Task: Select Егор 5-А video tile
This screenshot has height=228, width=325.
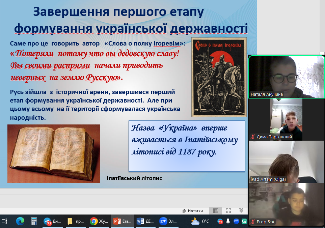Action: [x=287, y=204]
